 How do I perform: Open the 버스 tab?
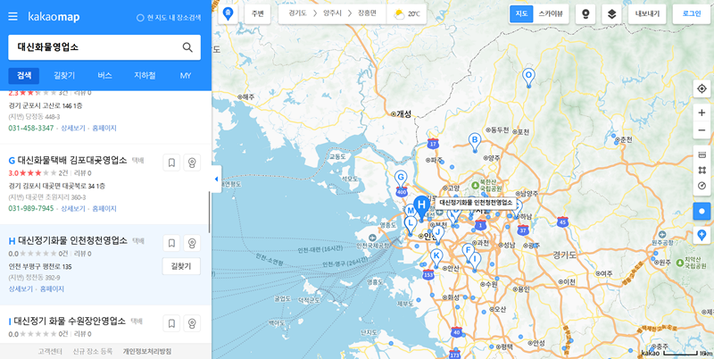pyautogui.click(x=104, y=76)
